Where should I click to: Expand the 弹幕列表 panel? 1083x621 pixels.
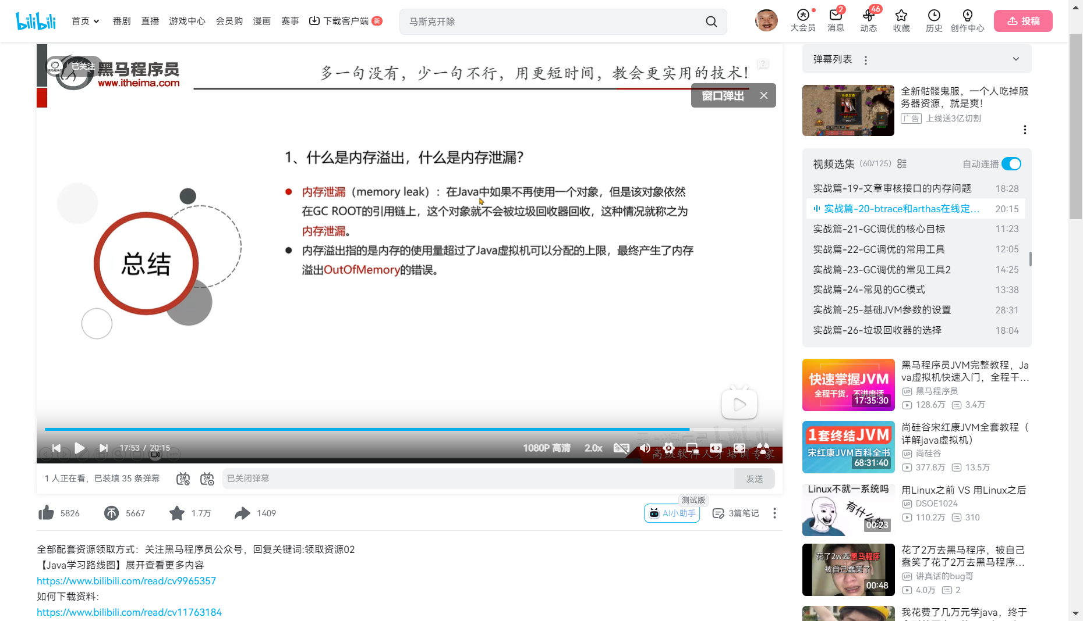(1015, 59)
